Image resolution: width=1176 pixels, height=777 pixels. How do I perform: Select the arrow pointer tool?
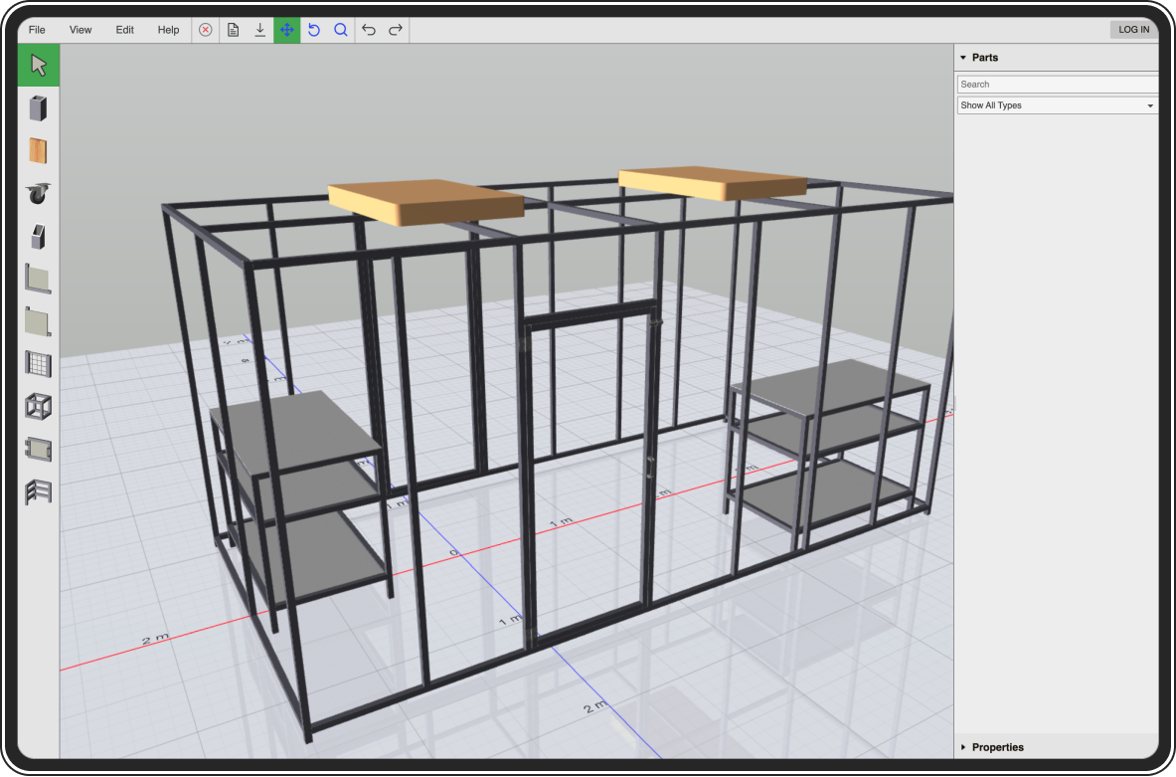tap(38, 66)
